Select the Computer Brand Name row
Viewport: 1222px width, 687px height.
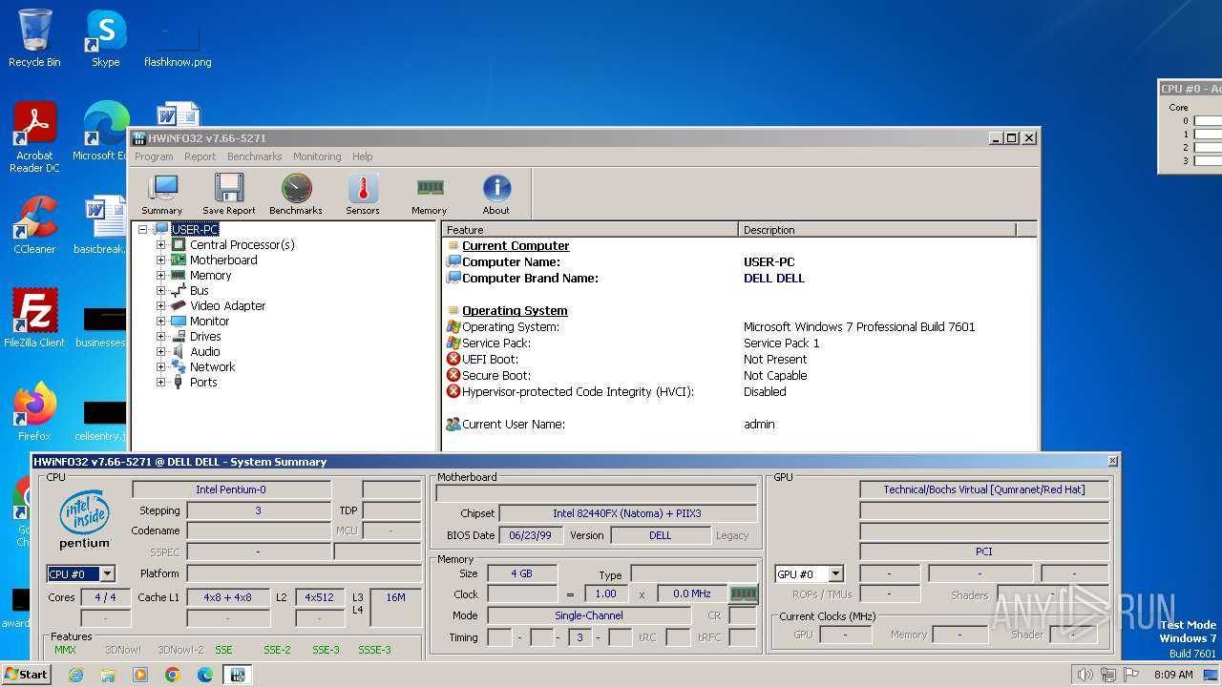(x=740, y=278)
